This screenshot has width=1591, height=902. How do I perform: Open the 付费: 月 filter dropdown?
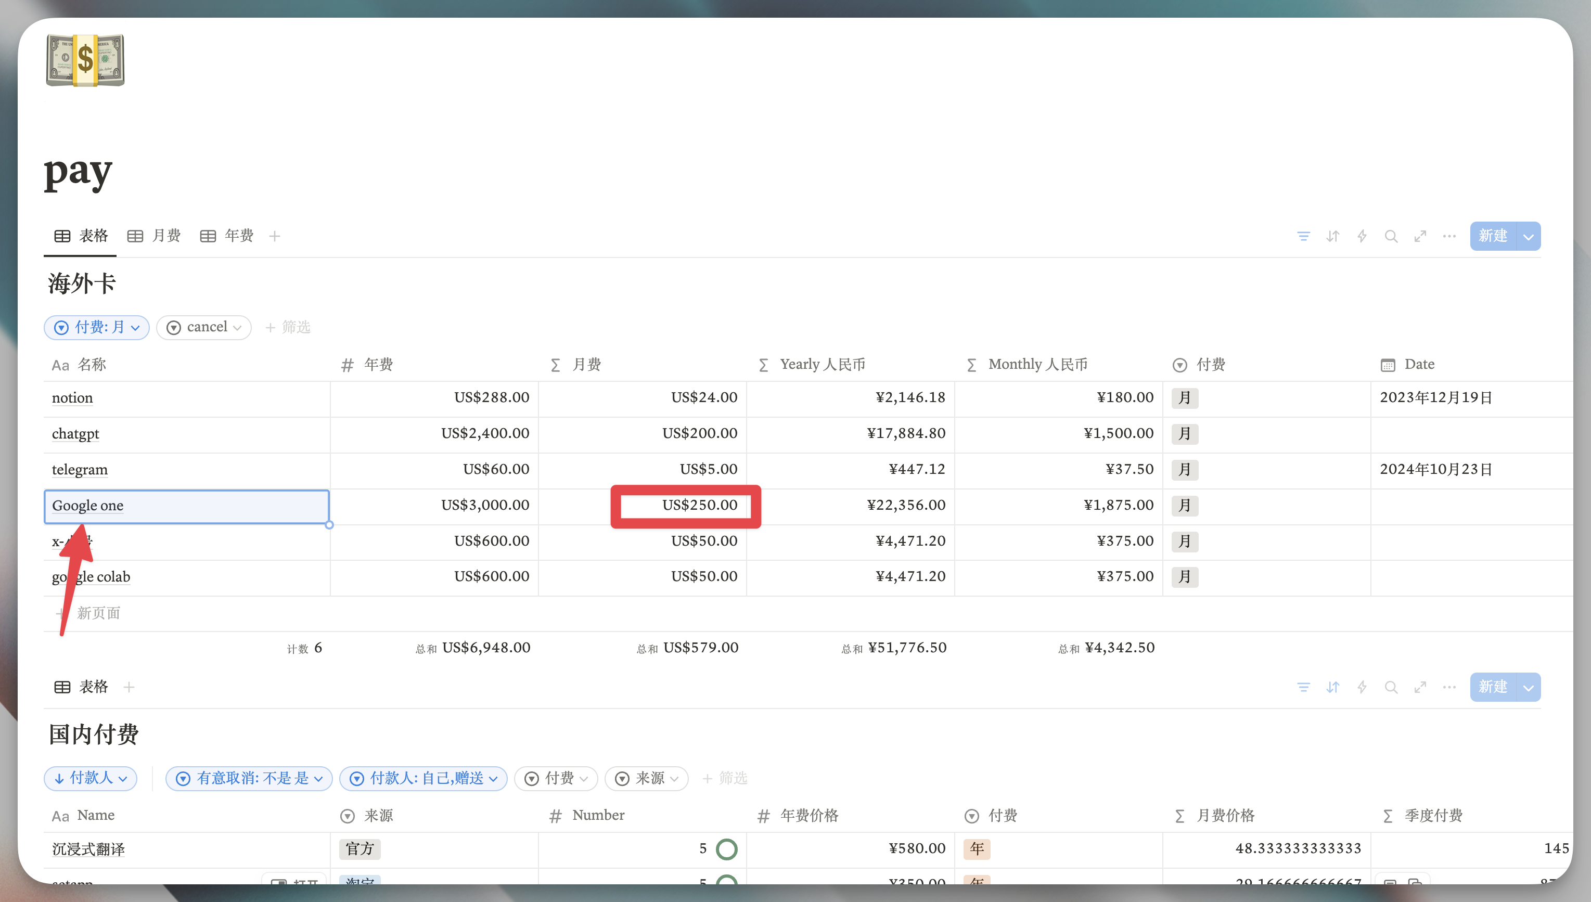click(x=97, y=327)
